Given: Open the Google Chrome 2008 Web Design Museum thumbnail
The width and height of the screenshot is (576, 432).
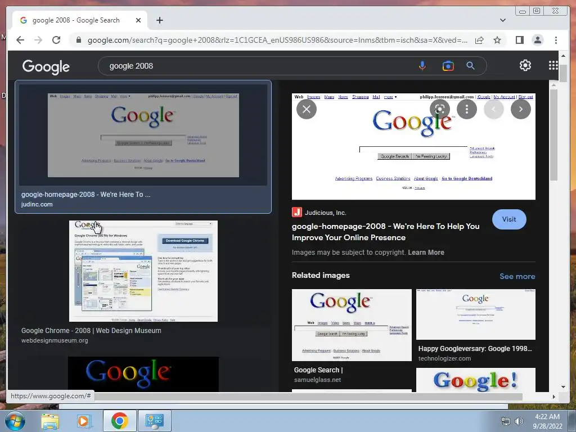Looking at the screenshot, I should click(143, 271).
